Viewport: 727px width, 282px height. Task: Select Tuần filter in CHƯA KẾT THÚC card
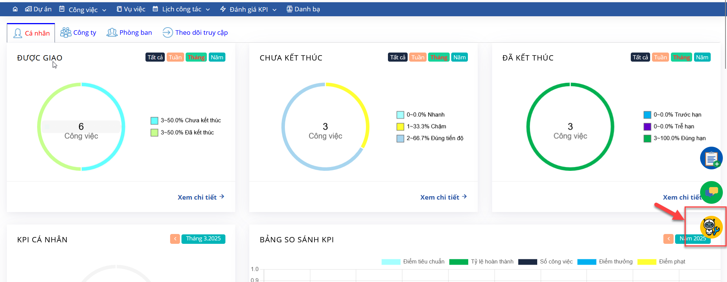[418, 57]
